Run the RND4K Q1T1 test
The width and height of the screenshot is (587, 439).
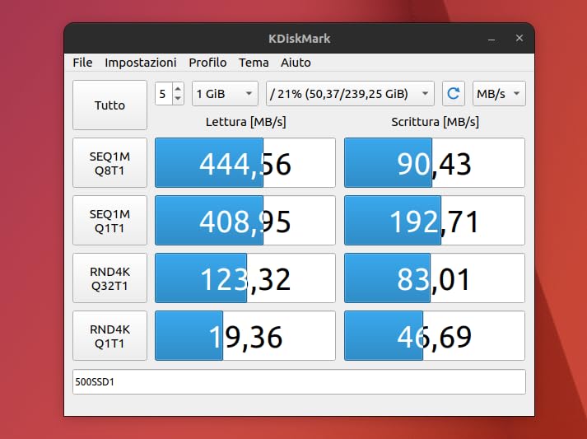point(109,336)
